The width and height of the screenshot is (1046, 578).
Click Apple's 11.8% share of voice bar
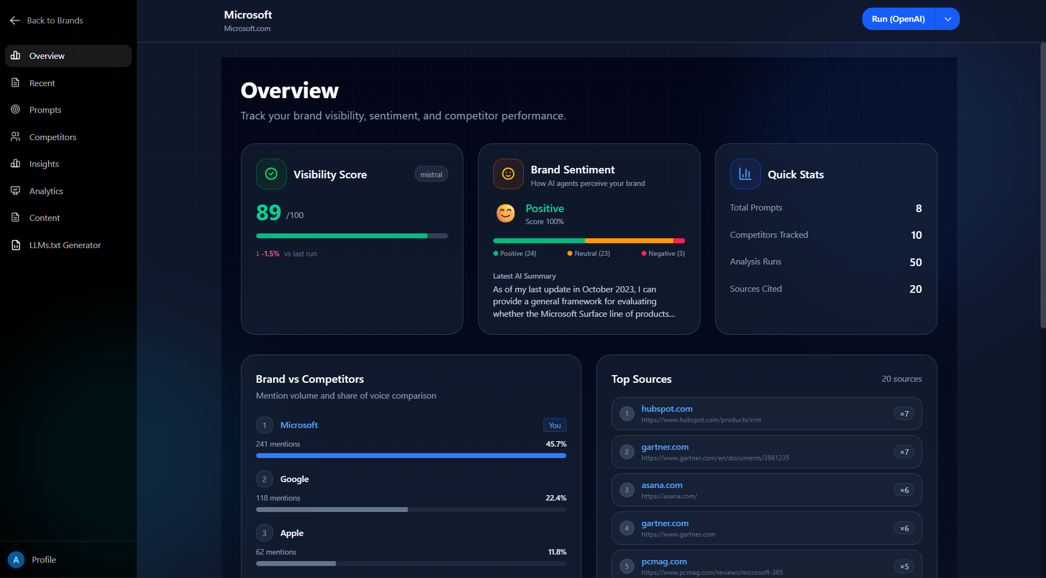[x=411, y=563]
